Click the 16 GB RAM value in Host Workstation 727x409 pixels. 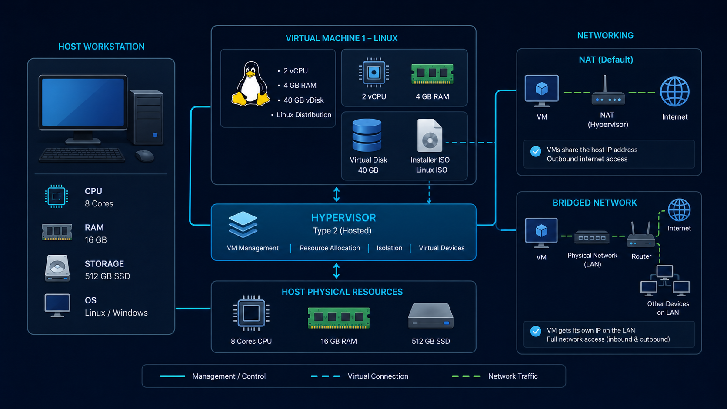tap(96, 240)
